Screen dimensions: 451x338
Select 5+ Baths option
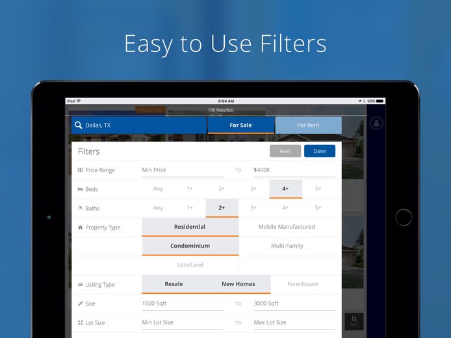coord(318,208)
